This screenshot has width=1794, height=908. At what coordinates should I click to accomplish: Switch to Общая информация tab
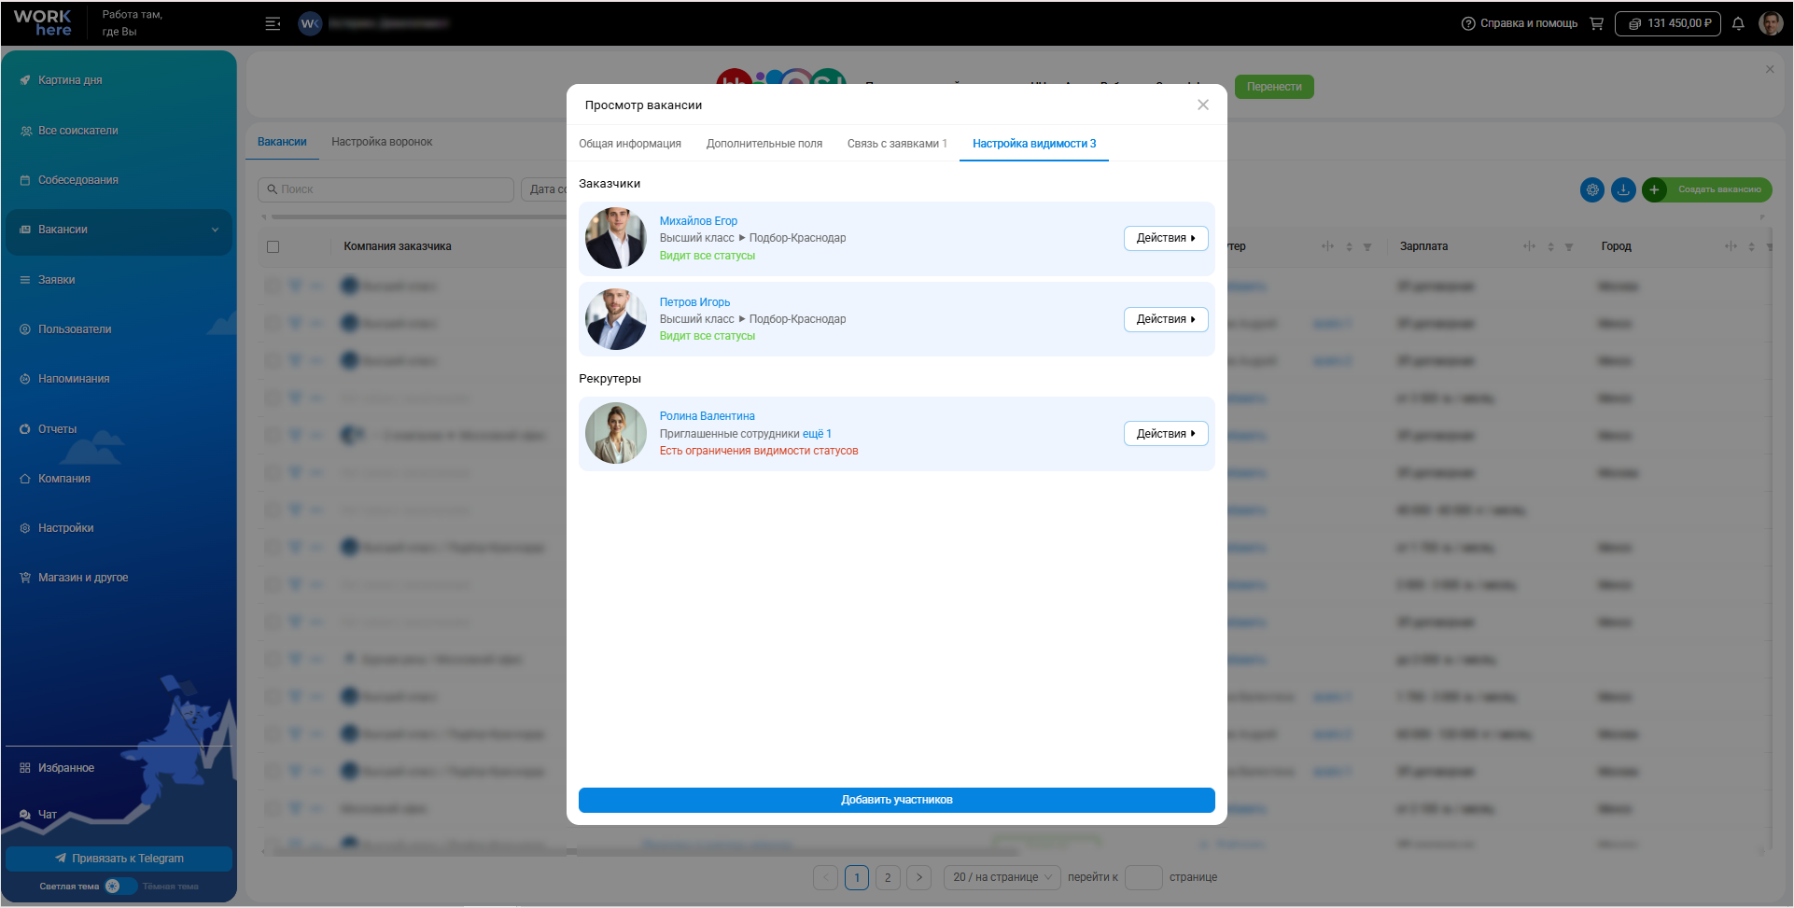click(x=630, y=144)
